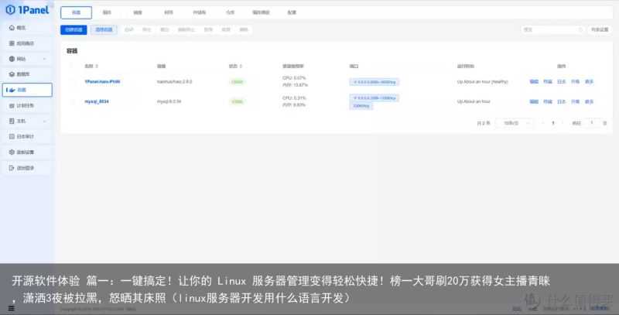Open the mysql_8034 container name link
The width and height of the screenshot is (619, 315).
(x=96, y=101)
